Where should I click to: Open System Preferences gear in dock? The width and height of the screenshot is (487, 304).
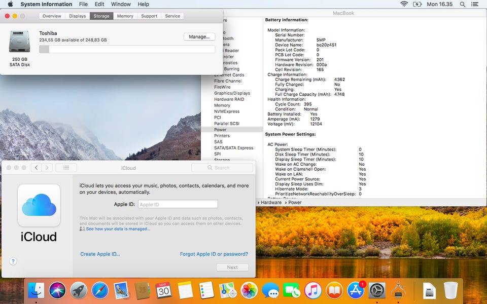point(377,291)
